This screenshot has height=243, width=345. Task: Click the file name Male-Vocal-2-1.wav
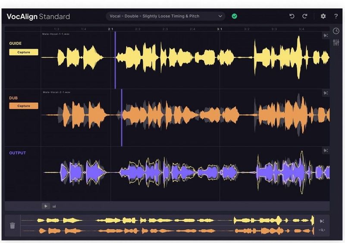(x=56, y=92)
